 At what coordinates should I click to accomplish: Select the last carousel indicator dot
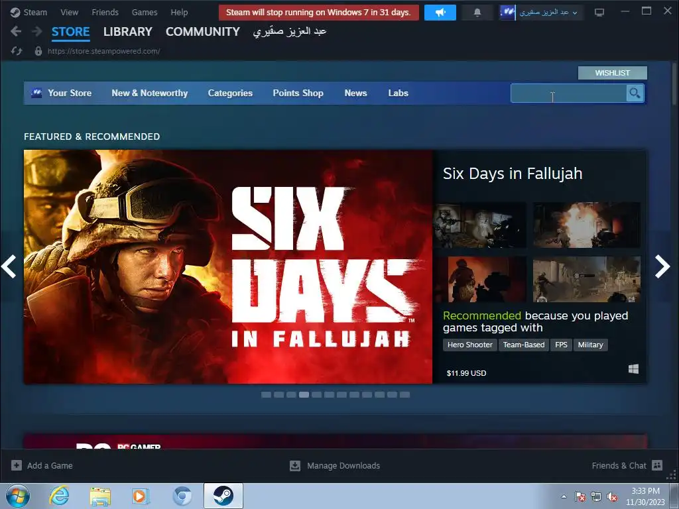(x=405, y=395)
